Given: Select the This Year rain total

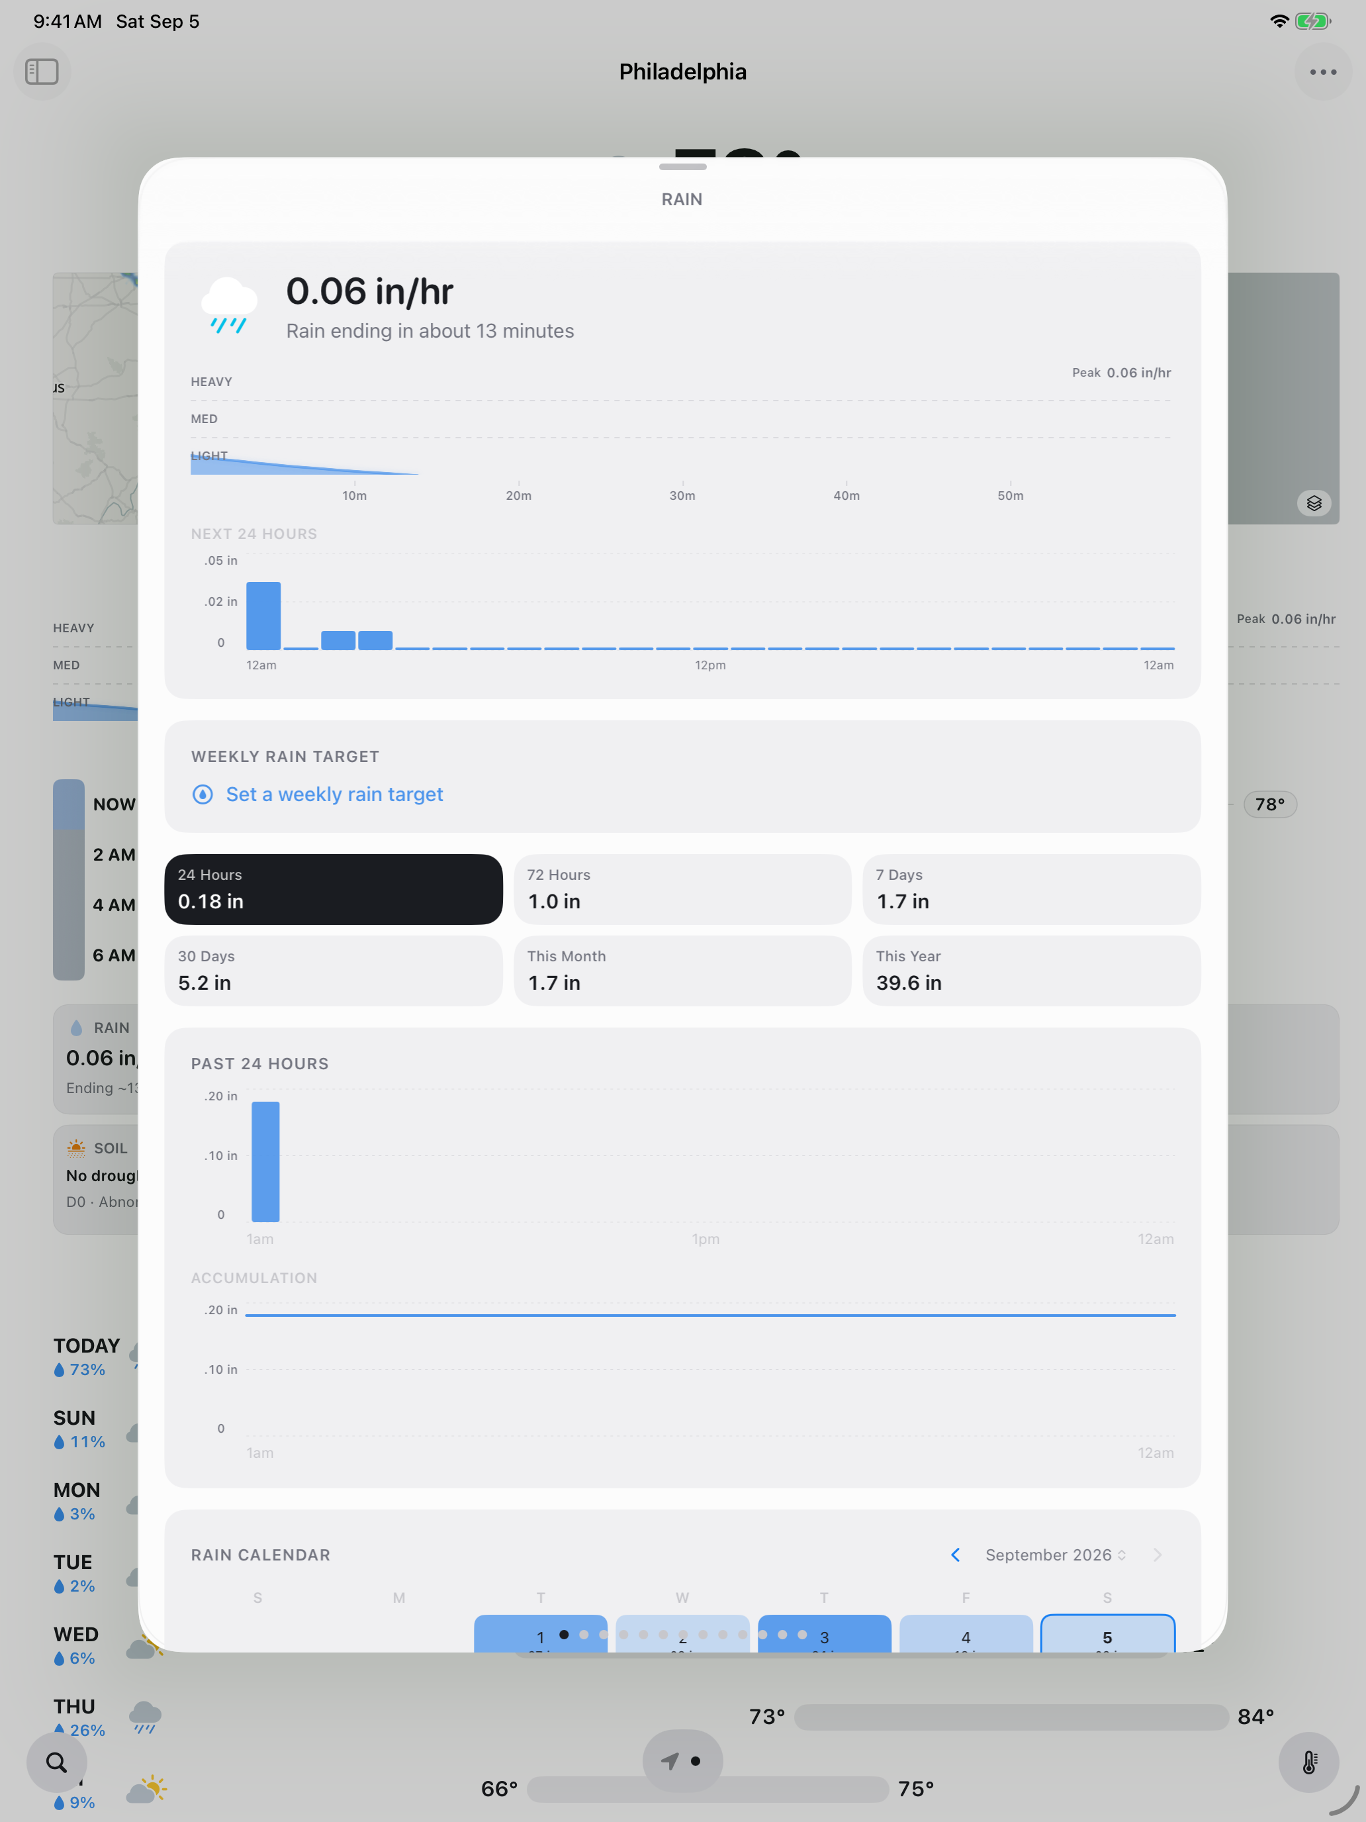Looking at the screenshot, I should coord(1032,971).
